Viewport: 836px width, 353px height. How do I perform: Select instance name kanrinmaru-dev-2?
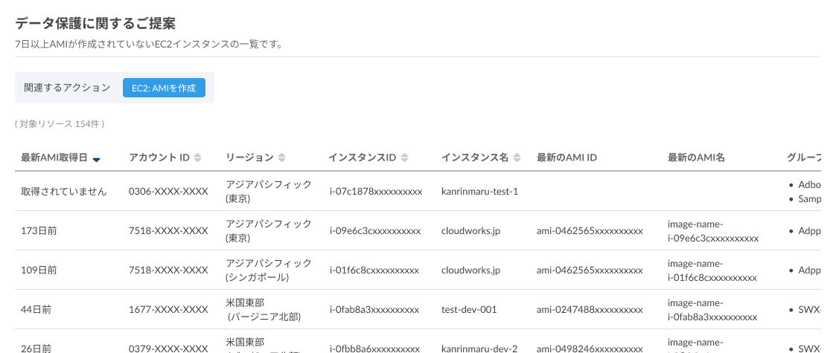(x=479, y=348)
